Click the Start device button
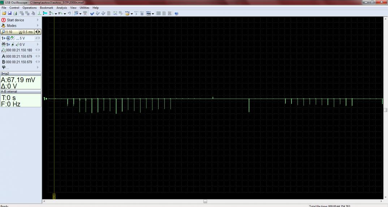 pyautogui.click(x=16, y=20)
